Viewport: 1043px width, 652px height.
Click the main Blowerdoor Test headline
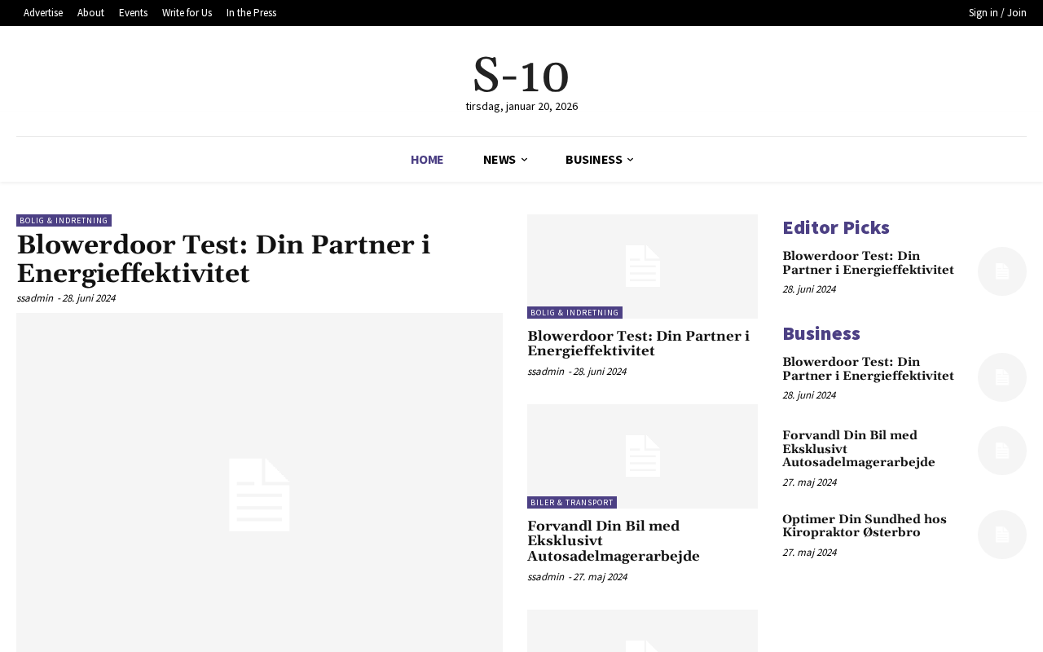[223, 259]
